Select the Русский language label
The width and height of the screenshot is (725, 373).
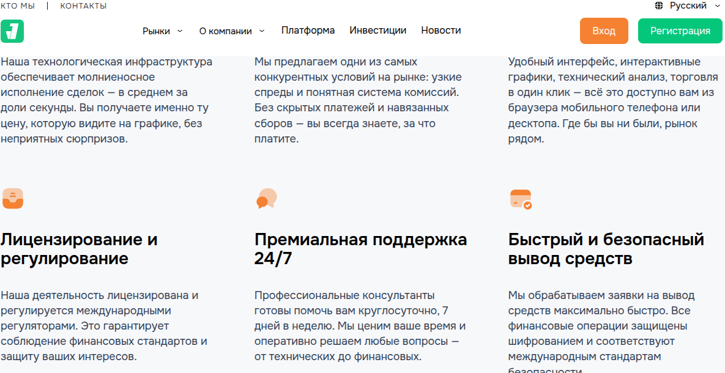click(688, 6)
